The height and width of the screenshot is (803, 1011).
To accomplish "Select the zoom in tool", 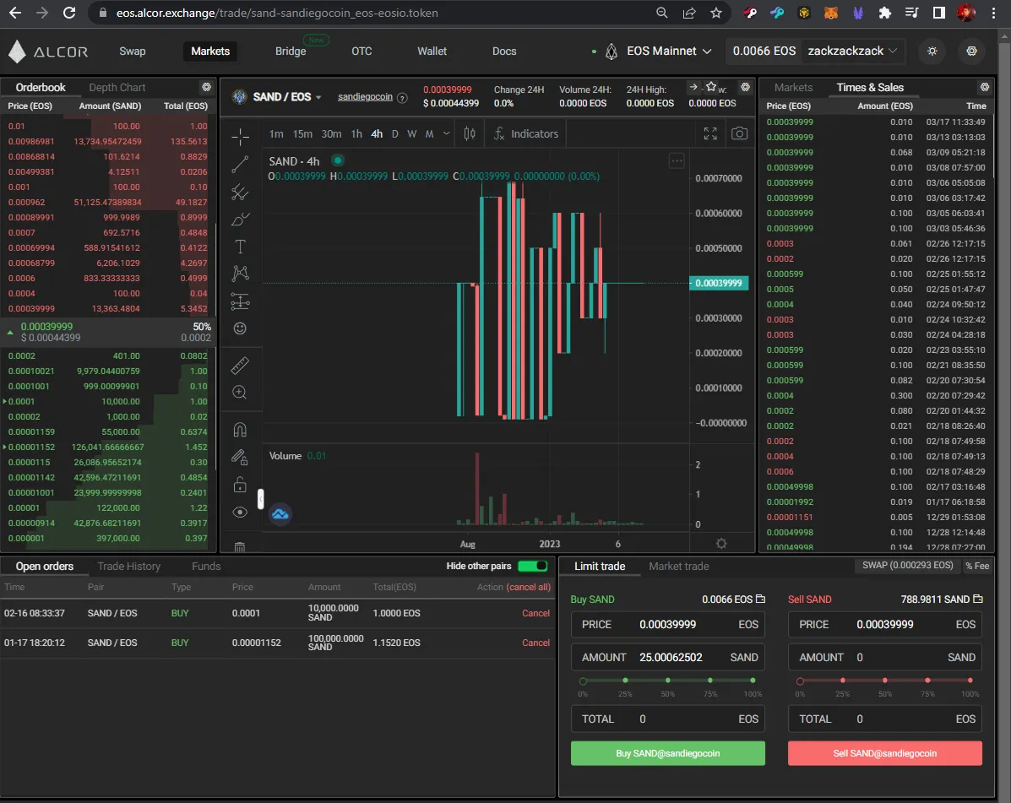I will coord(240,393).
